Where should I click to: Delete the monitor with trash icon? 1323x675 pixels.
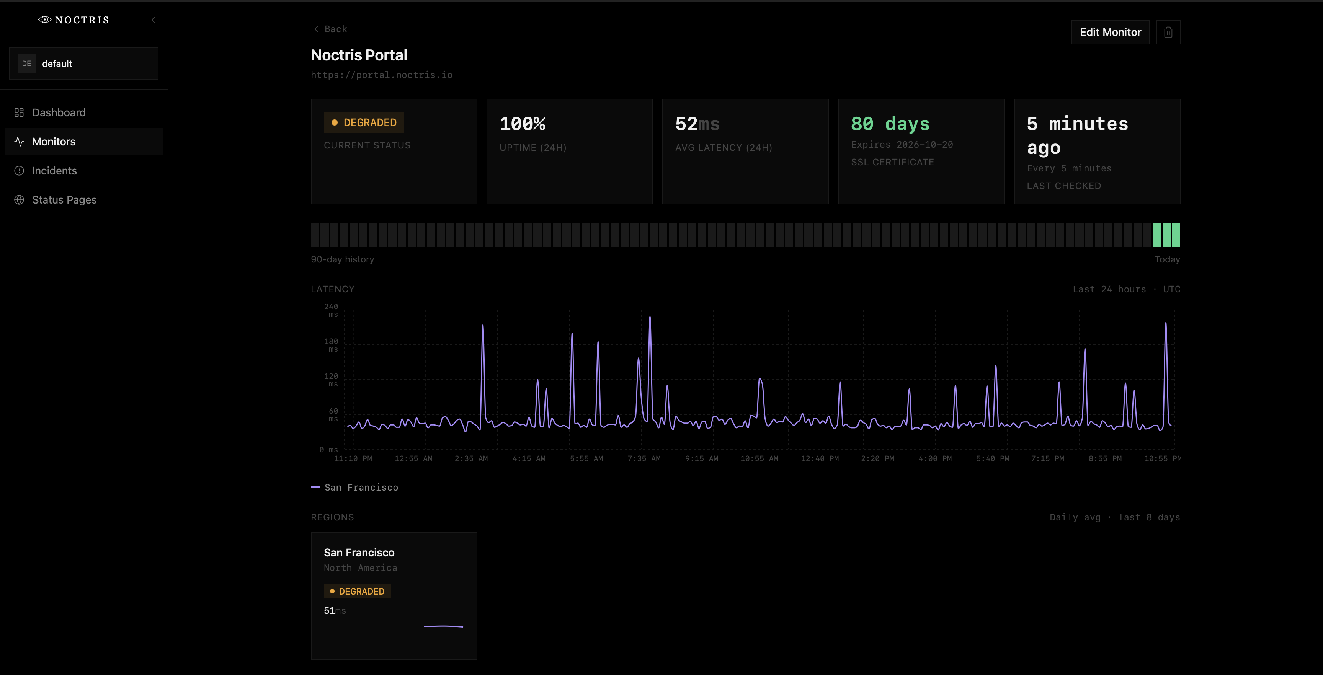[1168, 33]
